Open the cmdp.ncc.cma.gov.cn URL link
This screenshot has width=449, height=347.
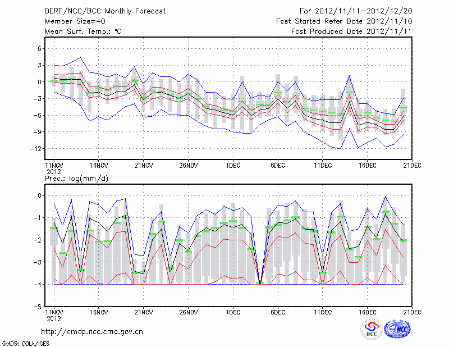point(92,331)
